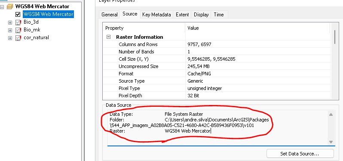Select the Columns and Rows property
The height and width of the screenshot is (161, 343).
tap(138, 44)
